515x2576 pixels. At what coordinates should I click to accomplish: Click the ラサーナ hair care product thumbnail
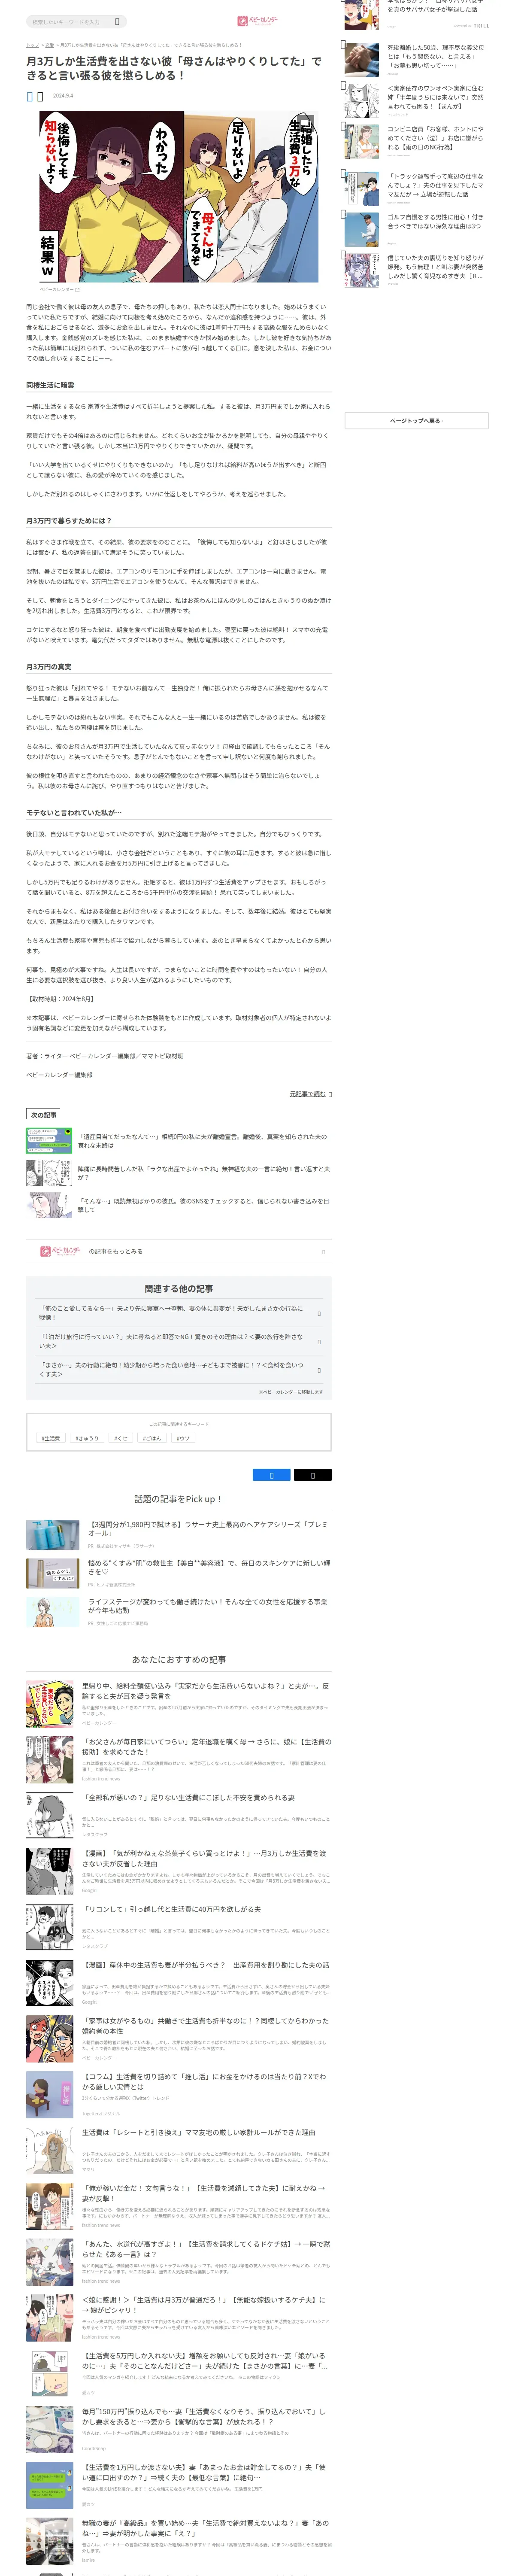[x=53, y=1534]
